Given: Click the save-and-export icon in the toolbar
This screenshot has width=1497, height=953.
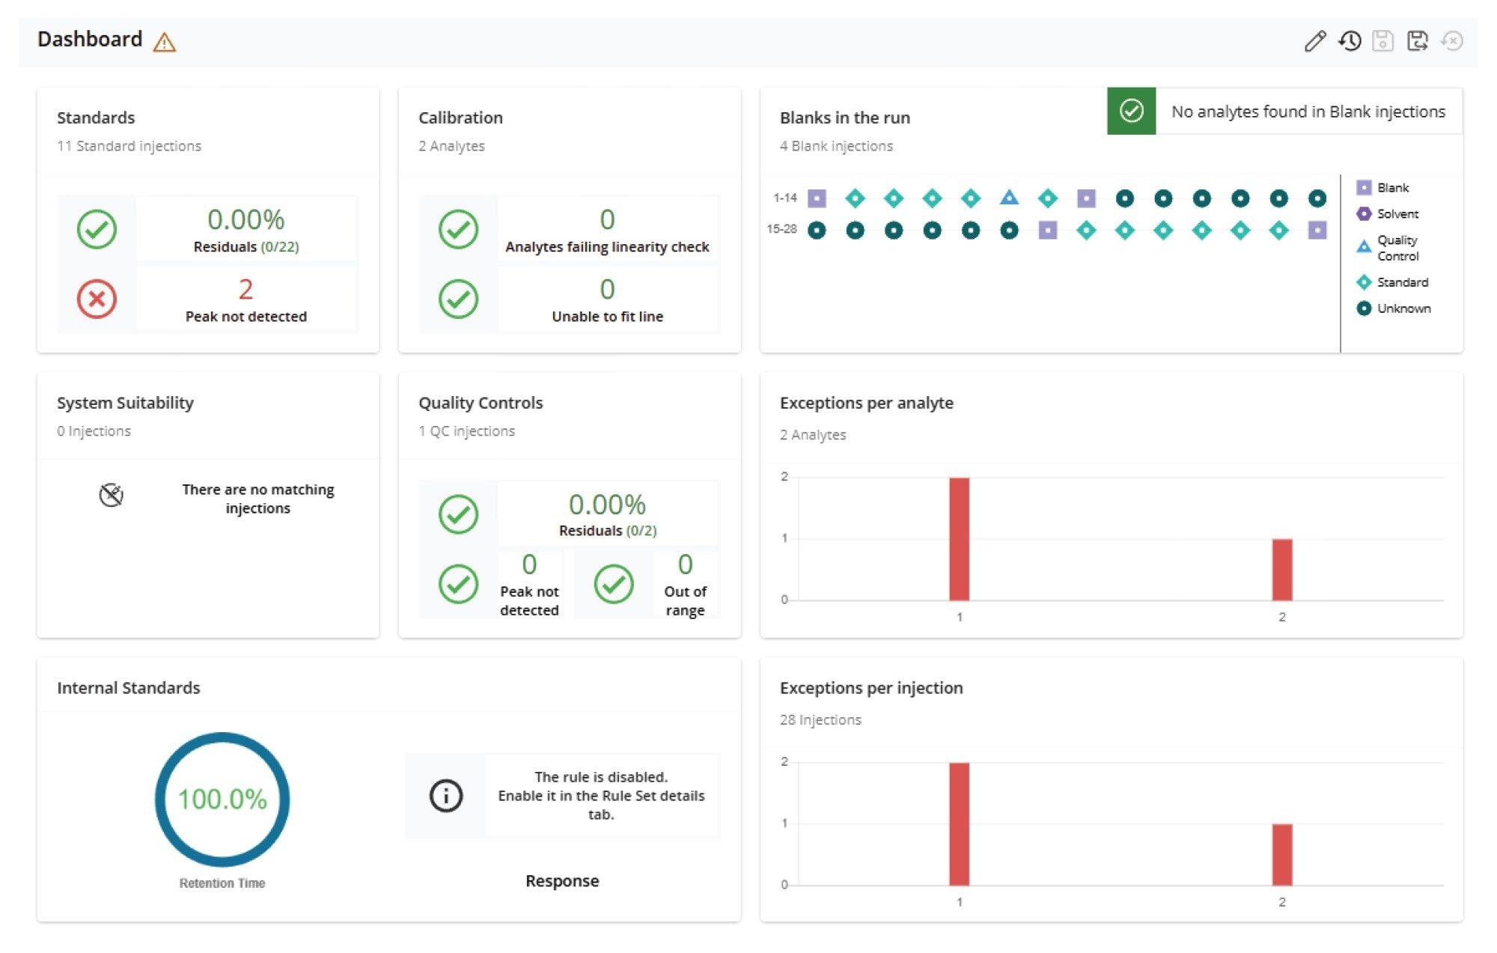Looking at the screenshot, I should point(1418,43).
